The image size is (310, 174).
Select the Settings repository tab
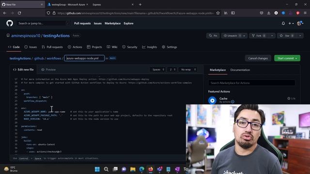click(170, 47)
